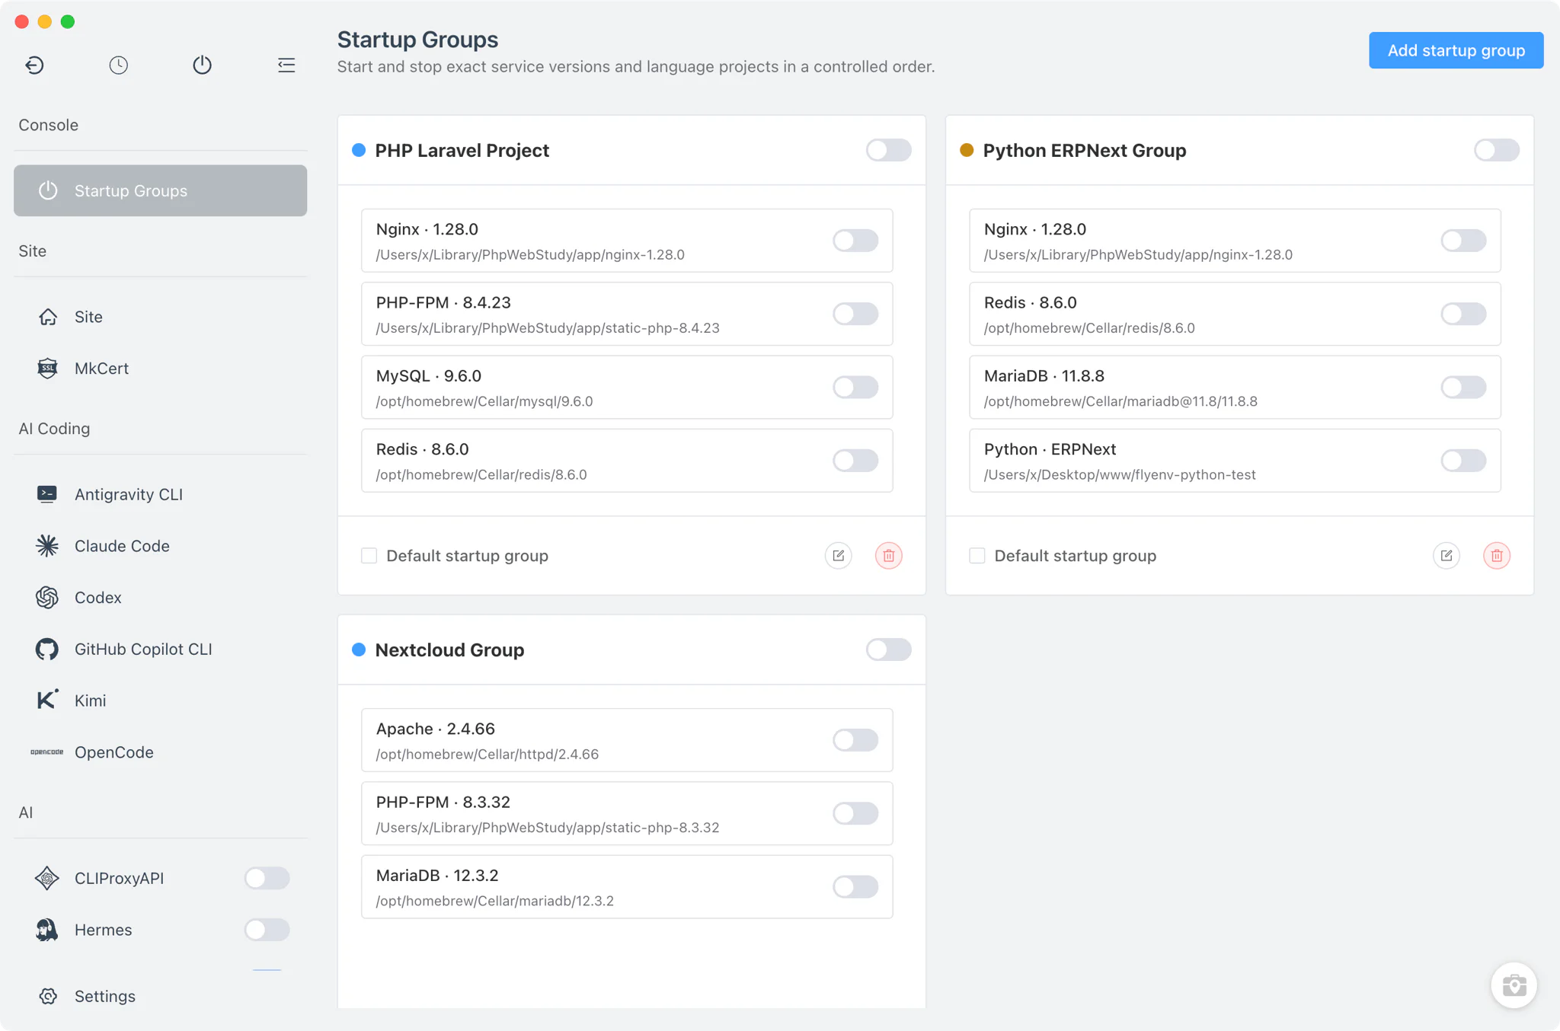Turn on Python ERPNext project toggle
The height and width of the screenshot is (1031, 1560).
point(1463,460)
